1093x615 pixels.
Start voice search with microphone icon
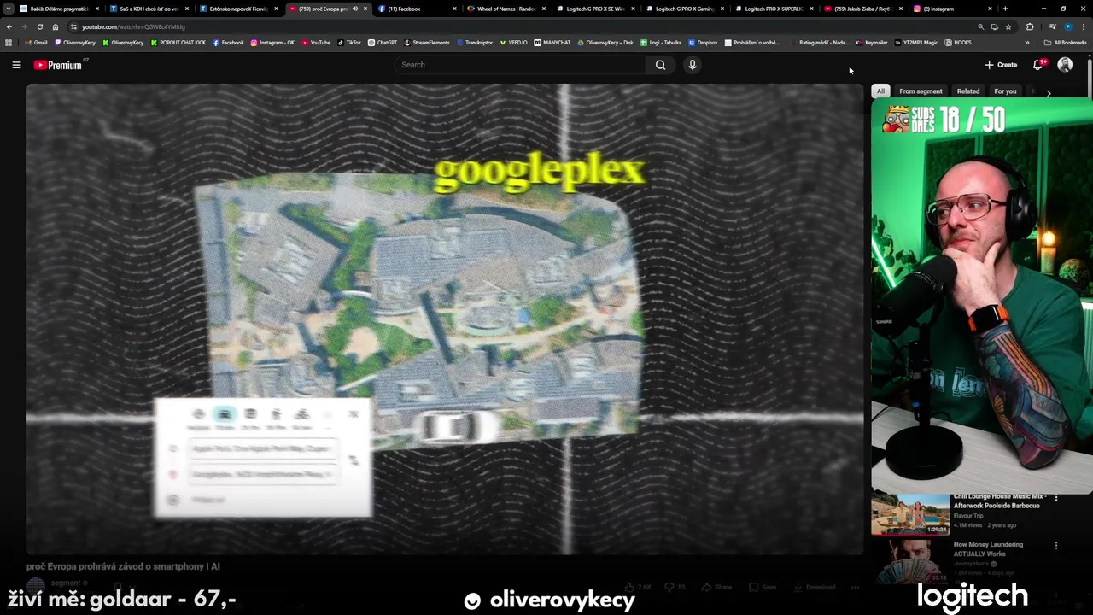(693, 65)
